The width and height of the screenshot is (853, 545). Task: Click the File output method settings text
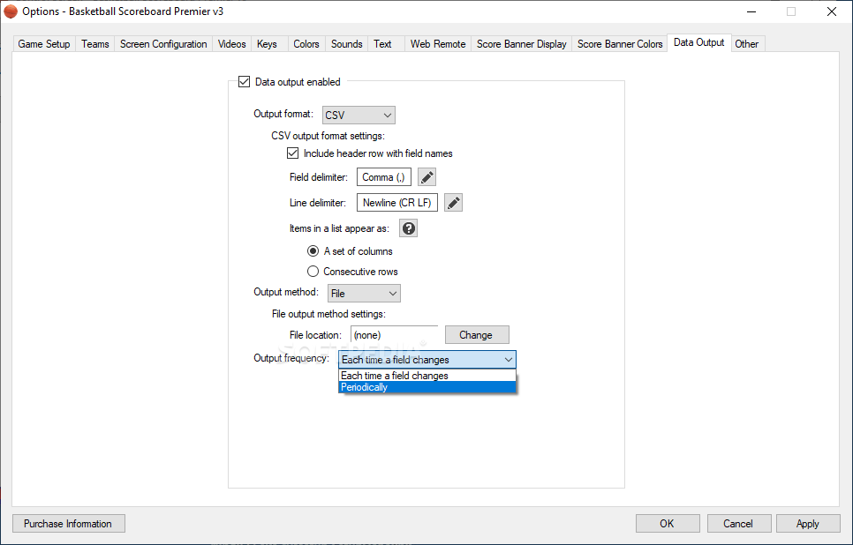click(x=328, y=314)
